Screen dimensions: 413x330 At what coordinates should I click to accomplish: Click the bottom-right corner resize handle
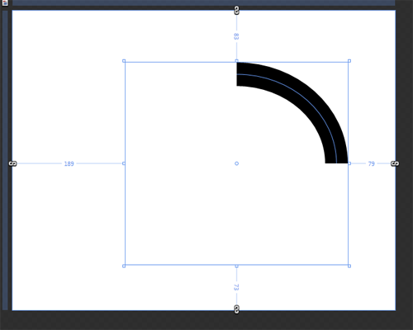coord(349,266)
